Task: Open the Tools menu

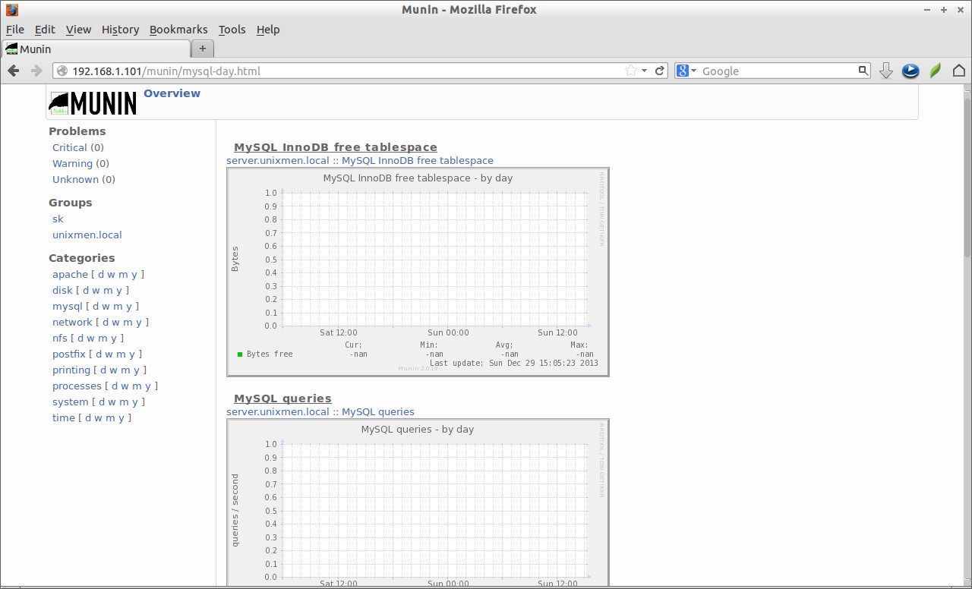Action: click(232, 30)
